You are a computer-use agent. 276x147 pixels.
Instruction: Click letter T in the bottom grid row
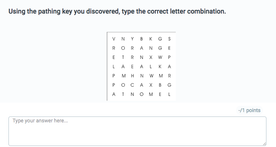(123, 94)
